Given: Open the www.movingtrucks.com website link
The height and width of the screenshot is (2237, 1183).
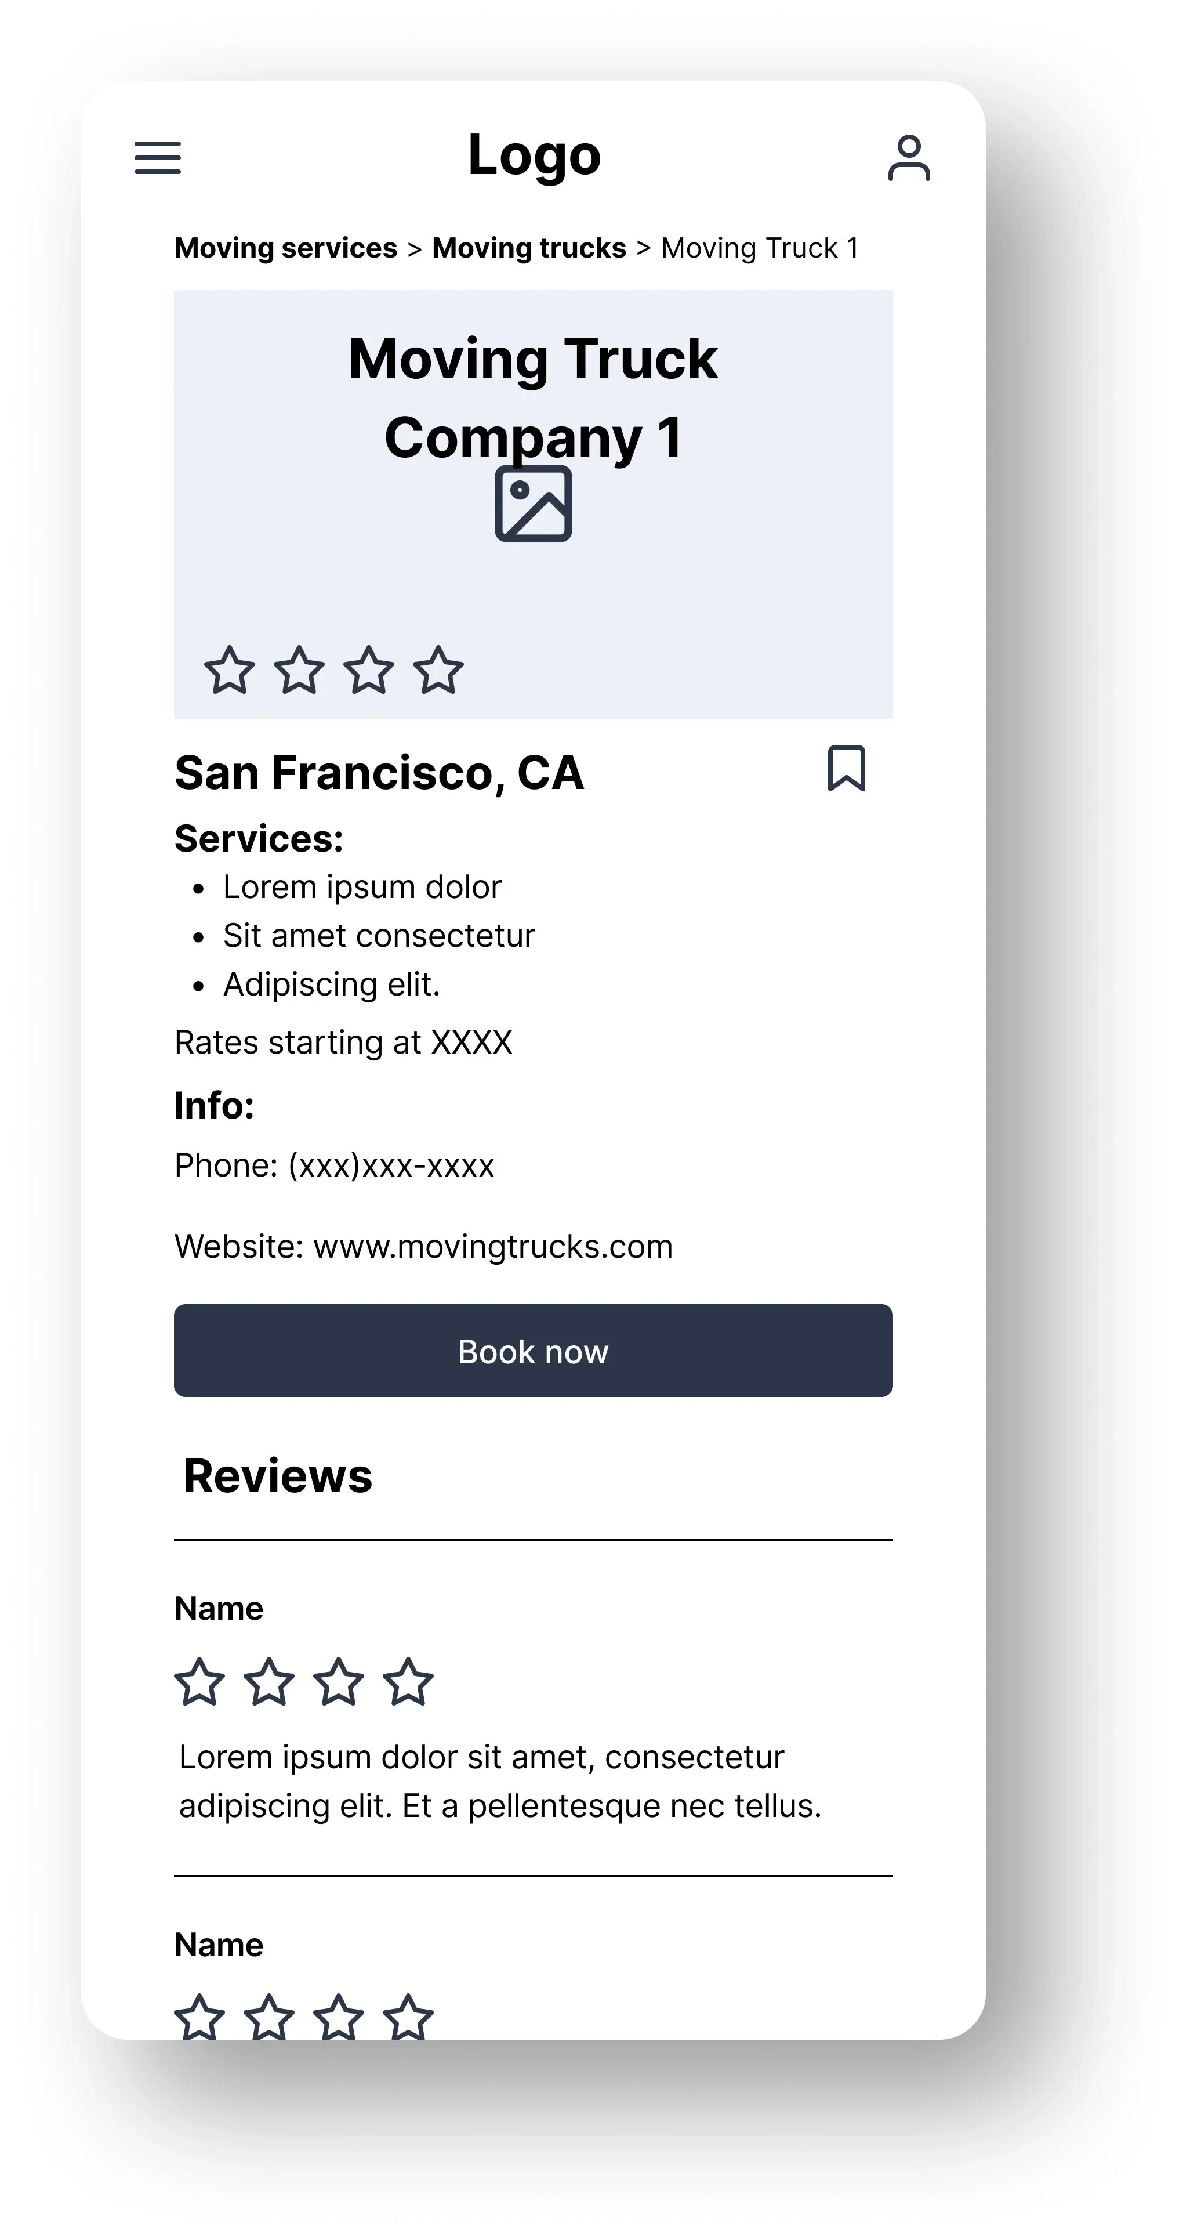Looking at the screenshot, I should click(x=492, y=1246).
